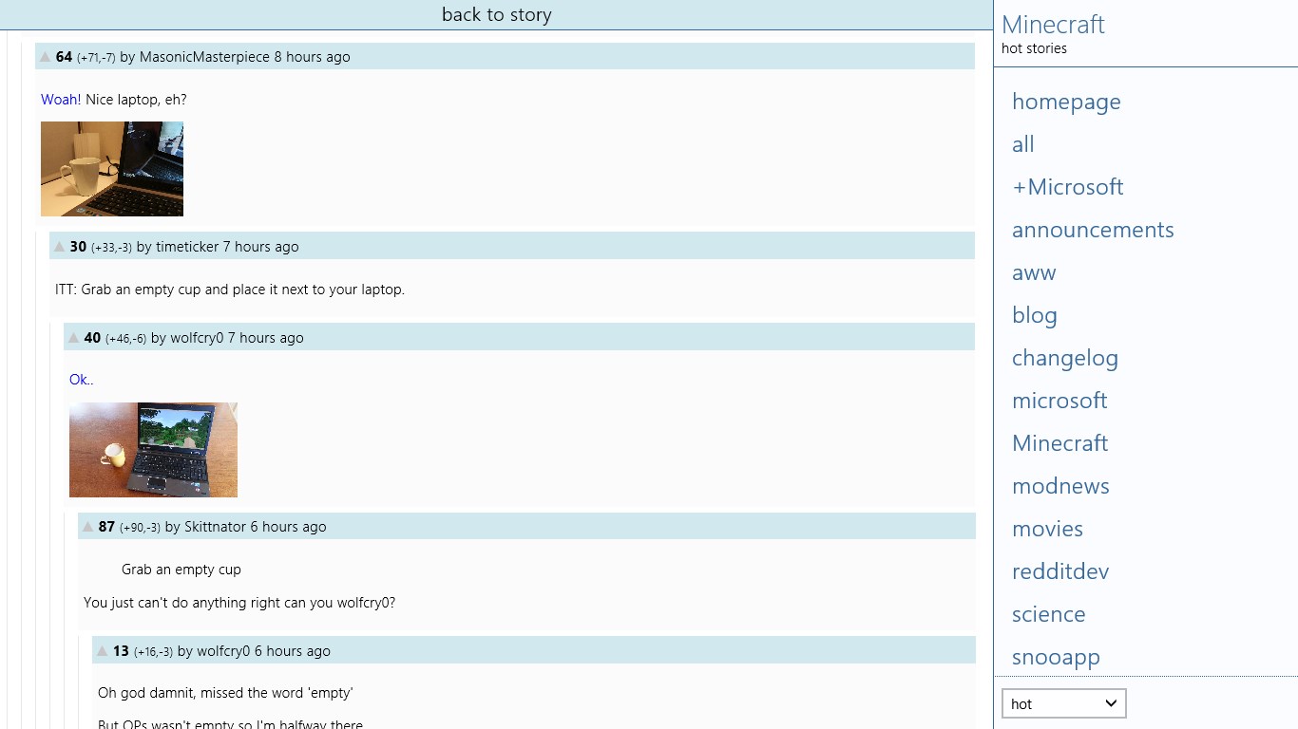Select Minecraft in the subreddit list
The width and height of the screenshot is (1298, 729).
click(x=1060, y=443)
